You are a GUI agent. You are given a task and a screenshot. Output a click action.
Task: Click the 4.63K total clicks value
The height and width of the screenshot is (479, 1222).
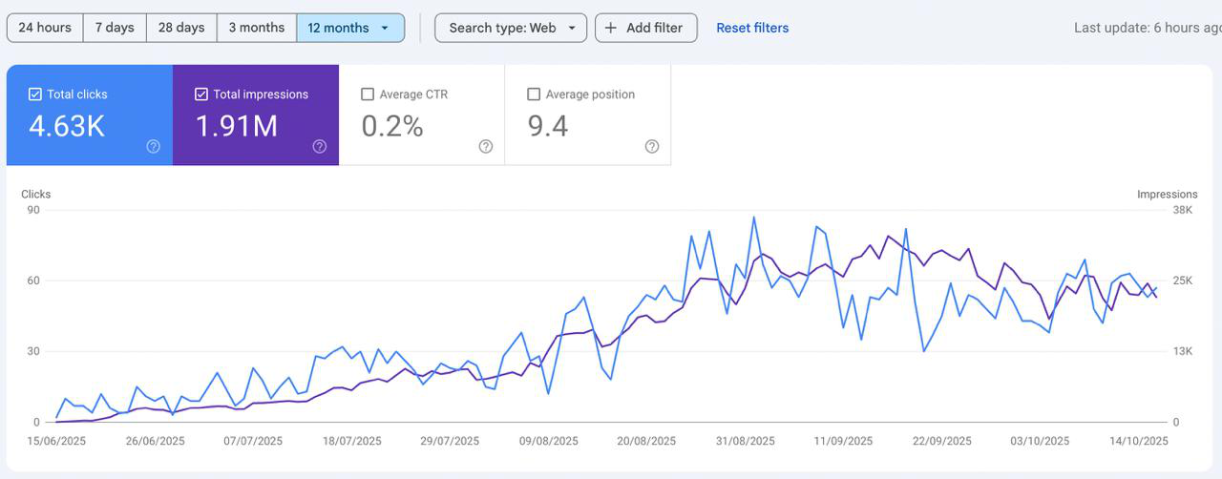[x=67, y=126]
